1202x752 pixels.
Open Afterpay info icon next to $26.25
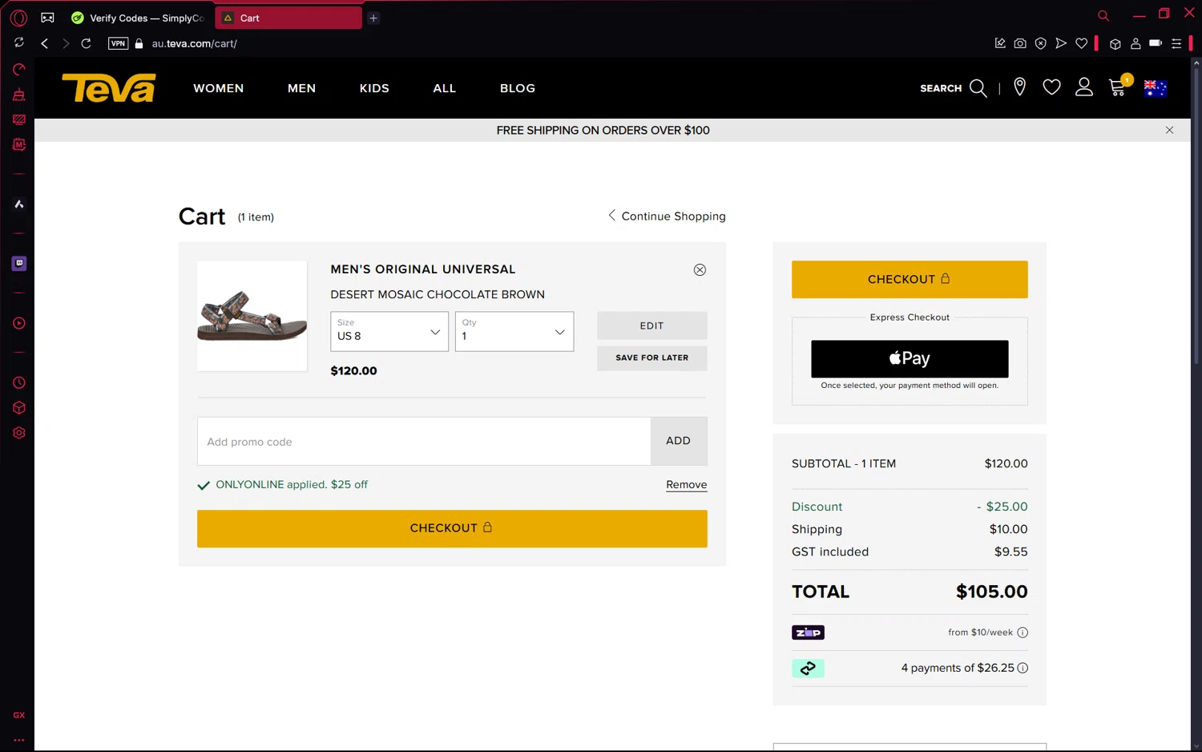[x=1023, y=668]
